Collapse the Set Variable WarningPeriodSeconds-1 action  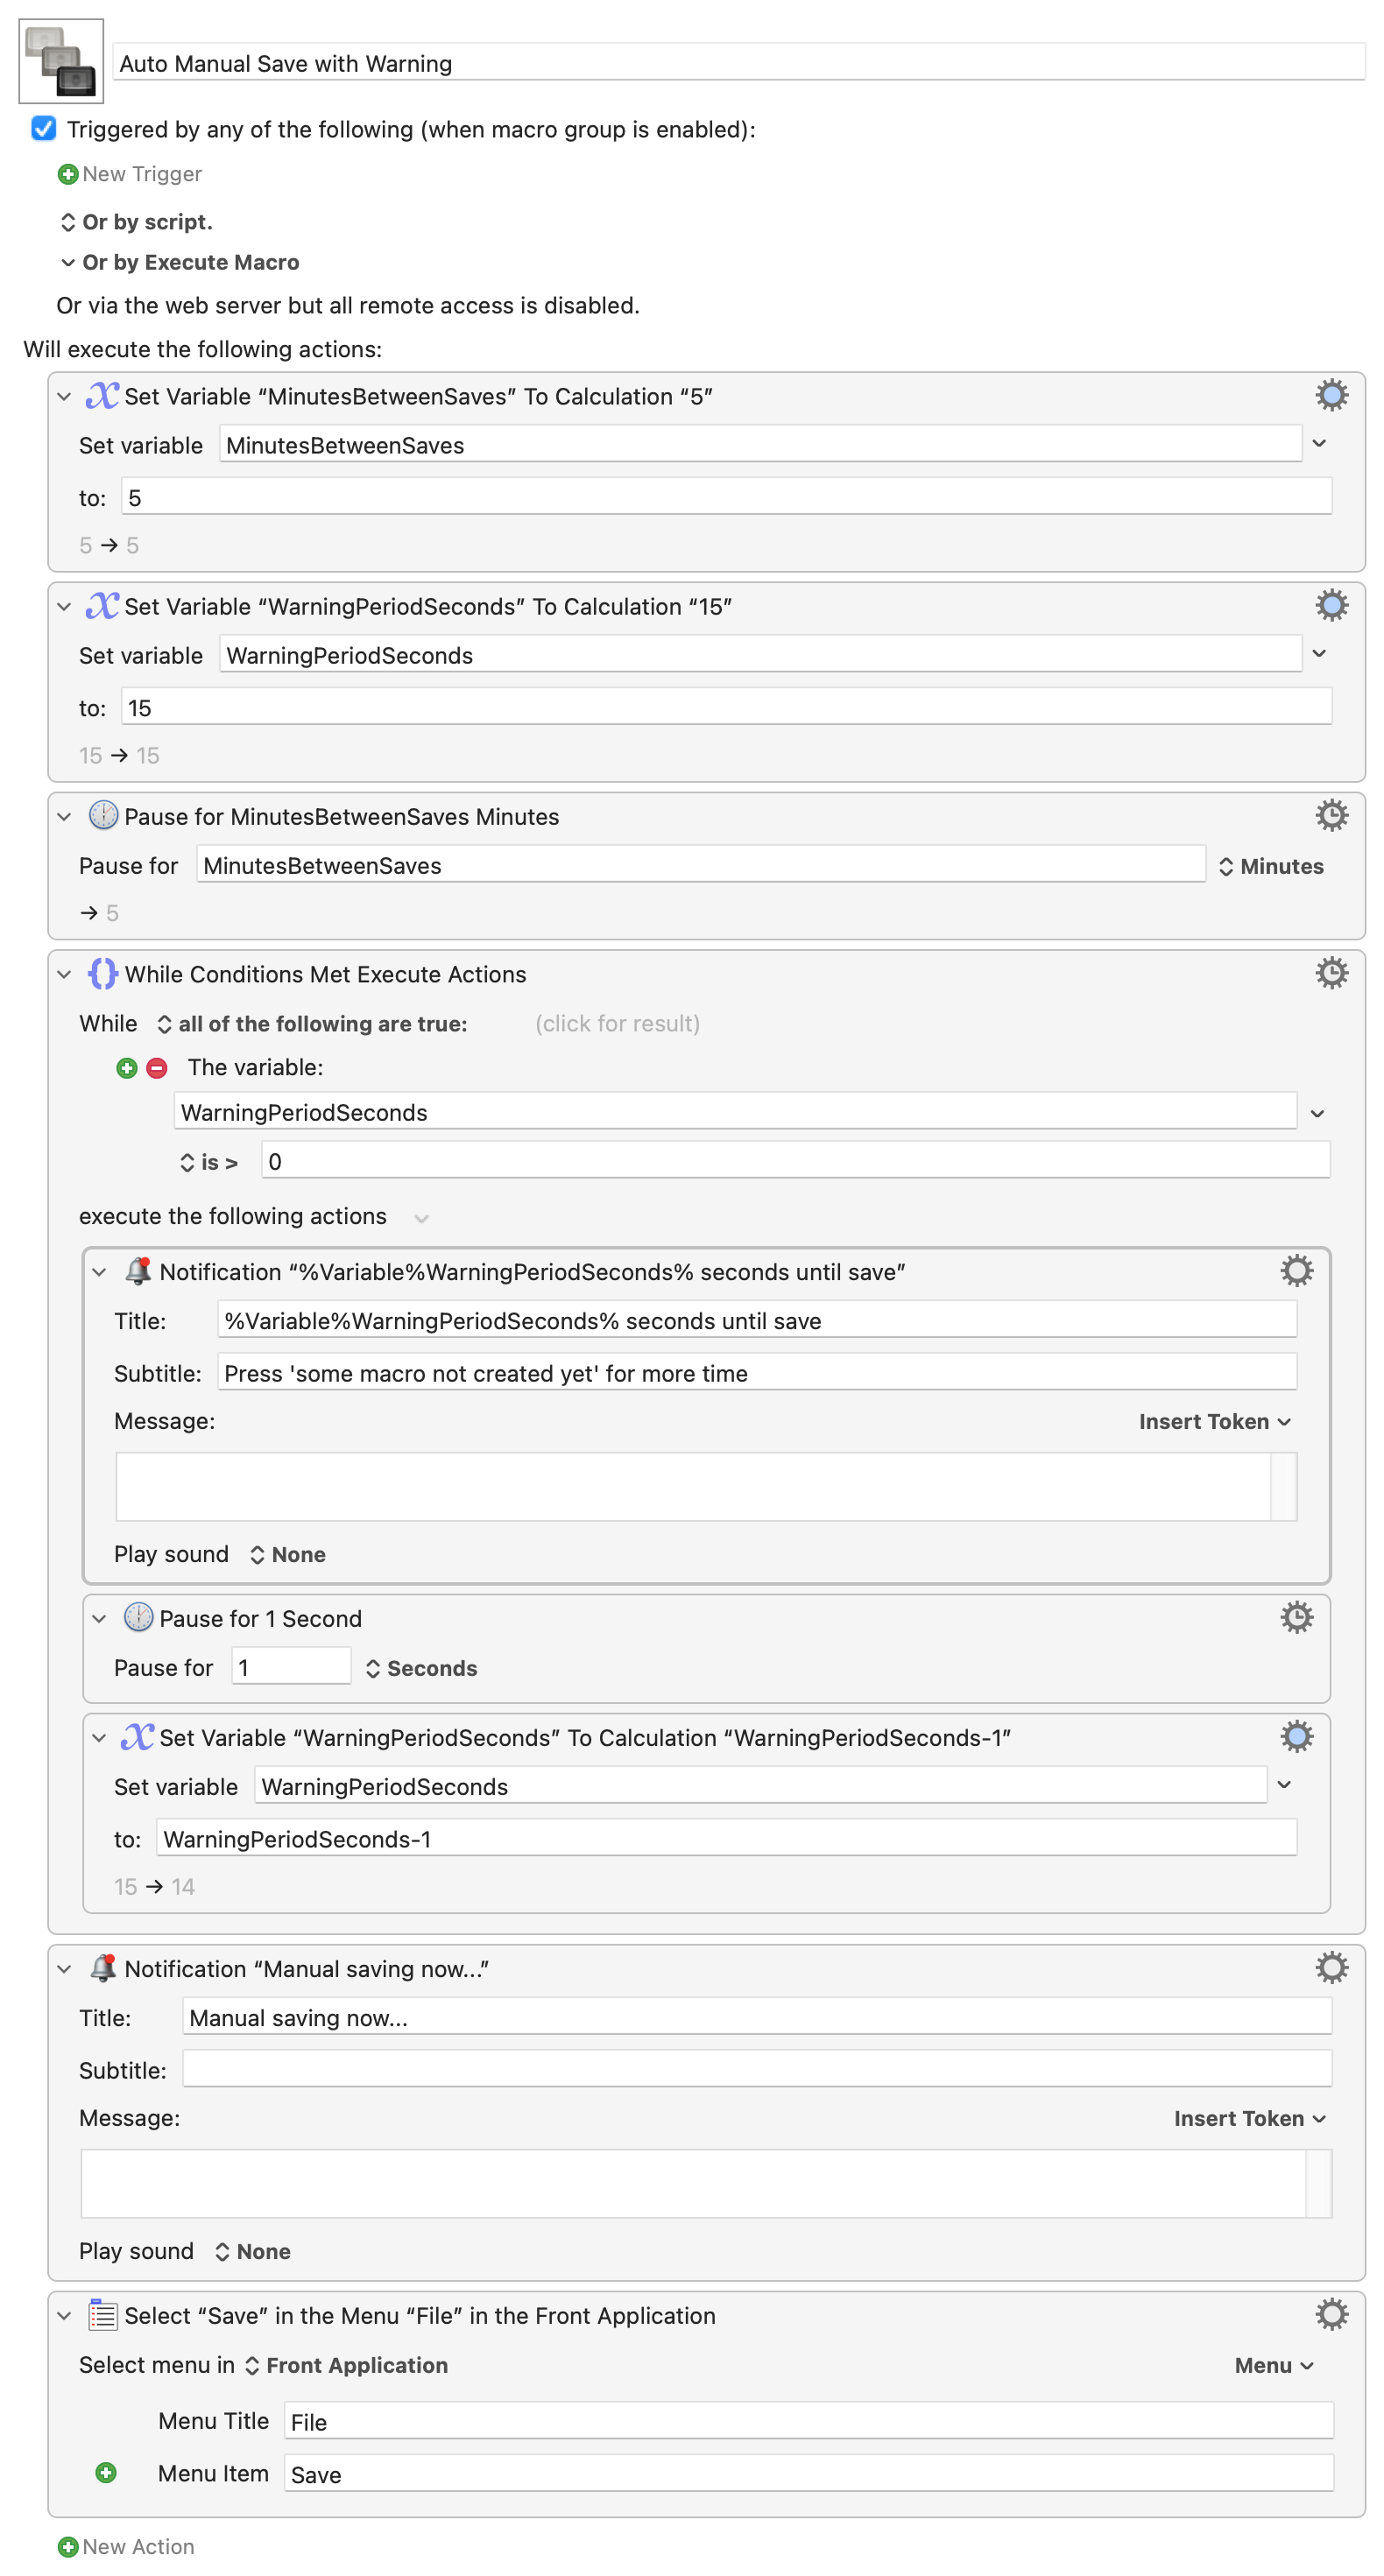pyautogui.click(x=99, y=1738)
